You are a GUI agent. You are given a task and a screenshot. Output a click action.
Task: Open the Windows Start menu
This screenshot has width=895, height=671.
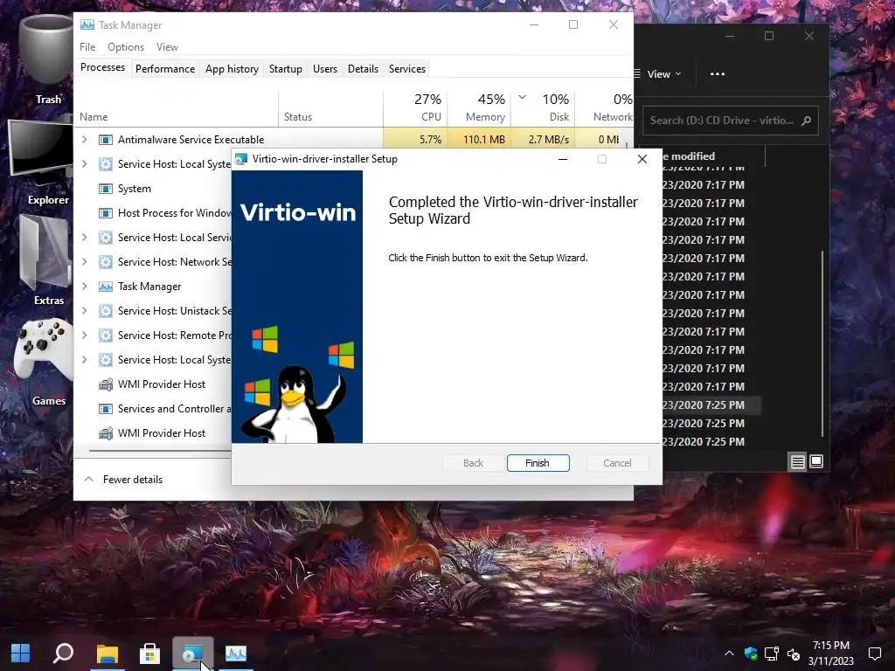[x=21, y=654]
